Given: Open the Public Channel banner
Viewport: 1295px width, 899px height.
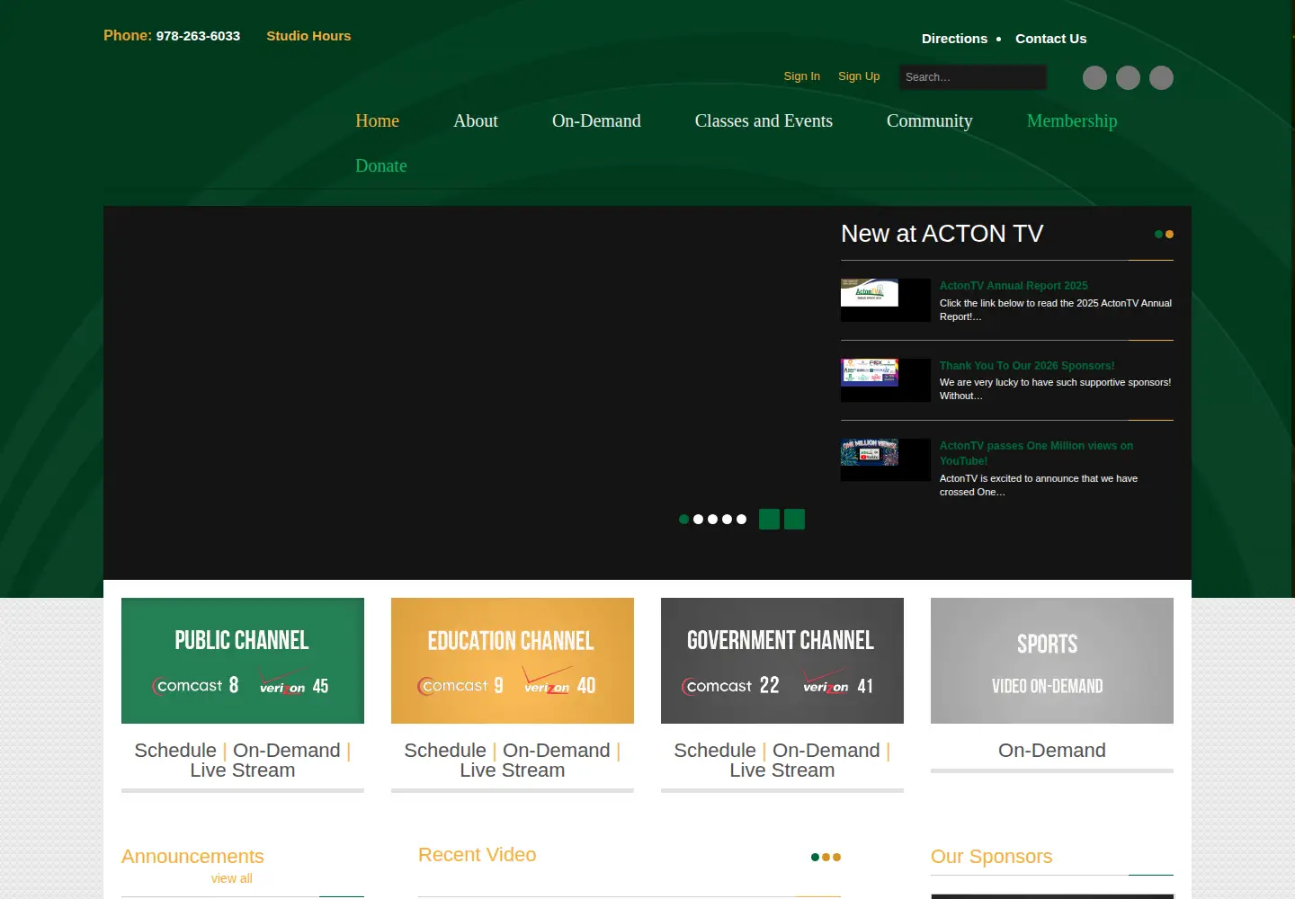Looking at the screenshot, I should (243, 661).
